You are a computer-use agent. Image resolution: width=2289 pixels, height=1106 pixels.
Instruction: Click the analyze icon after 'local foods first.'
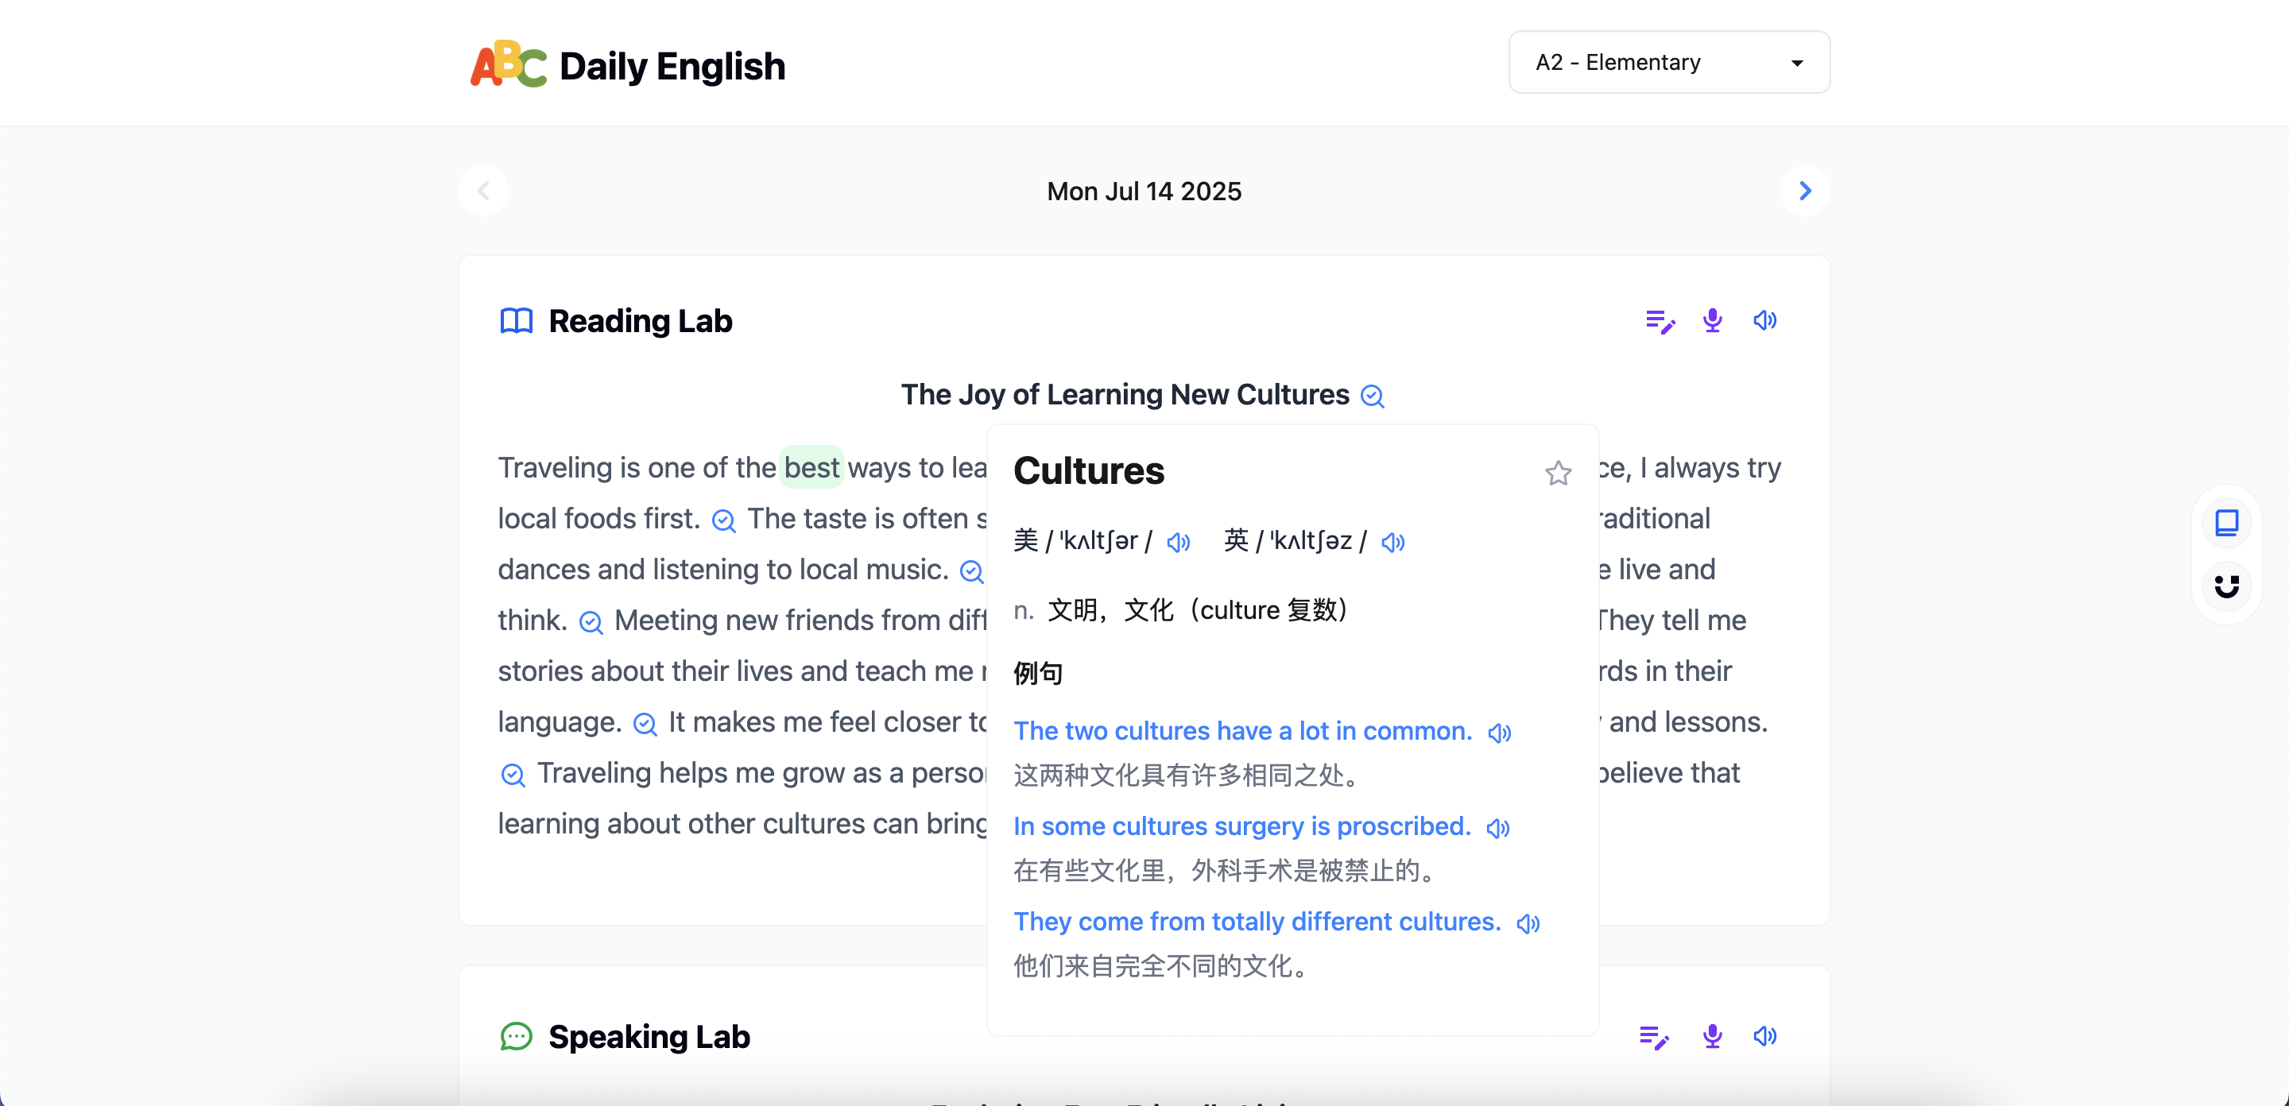[x=723, y=520]
